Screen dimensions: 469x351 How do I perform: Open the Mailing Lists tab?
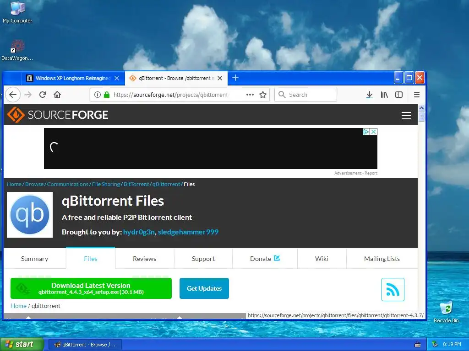[x=382, y=259]
